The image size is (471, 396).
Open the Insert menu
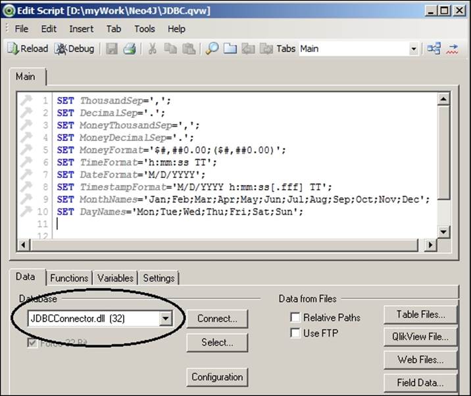[x=82, y=29]
